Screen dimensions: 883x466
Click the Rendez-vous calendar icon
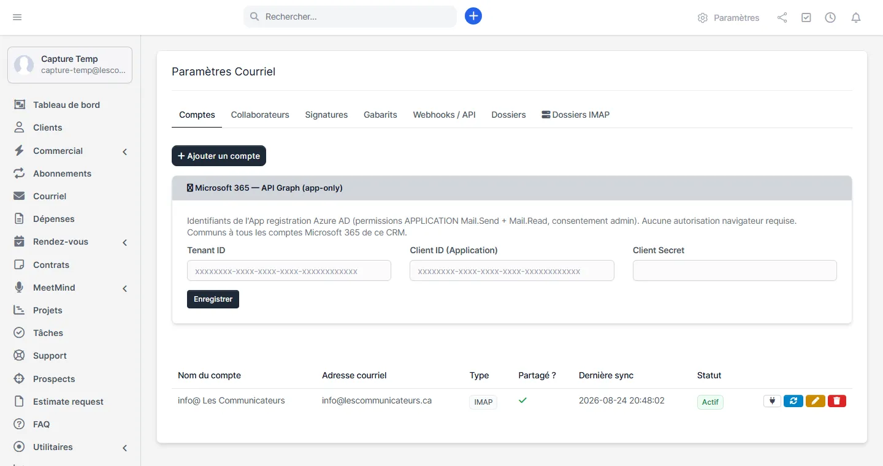pyautogui.click(x=19, y=242)
